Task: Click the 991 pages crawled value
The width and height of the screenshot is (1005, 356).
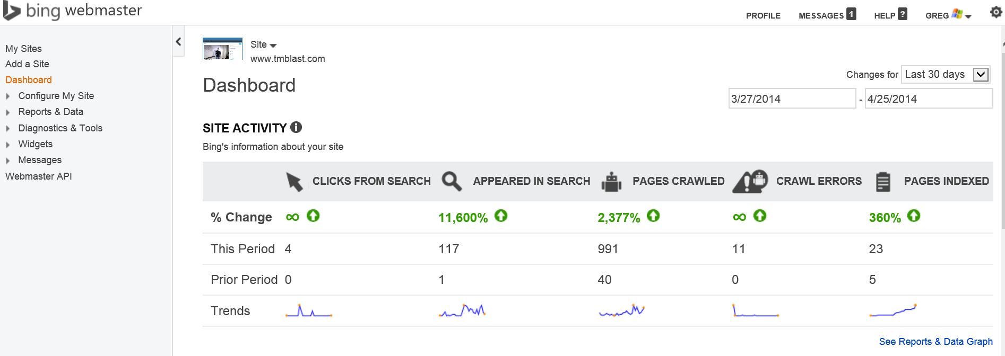Action: pyautogui.click(x=608, y=249)
